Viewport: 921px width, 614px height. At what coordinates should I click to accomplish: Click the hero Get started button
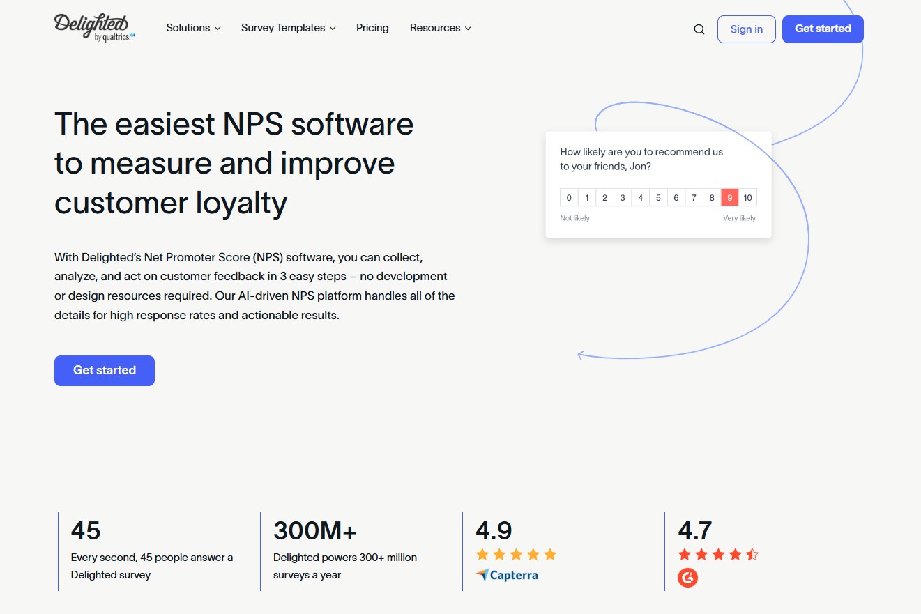tap(105, 371)
